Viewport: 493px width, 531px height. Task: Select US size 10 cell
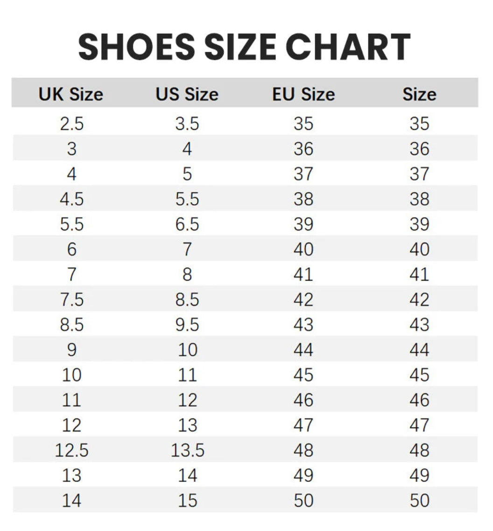tap(188, 349)
